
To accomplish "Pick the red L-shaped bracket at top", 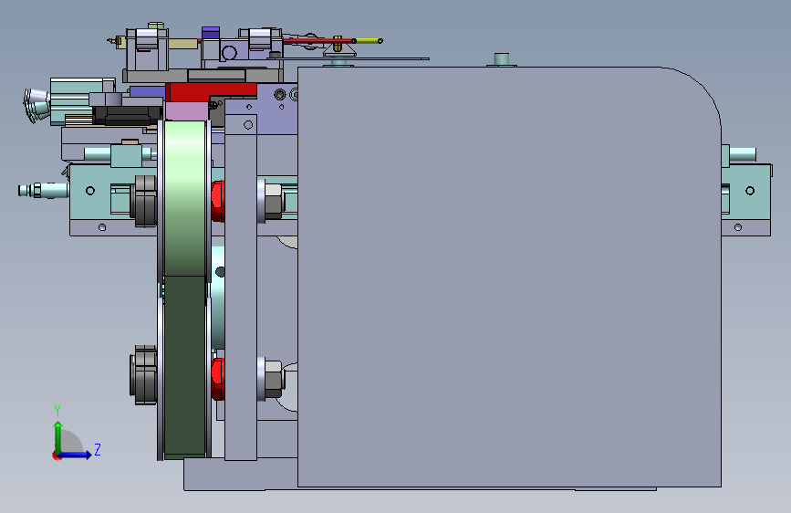I will tap(211, 92).
